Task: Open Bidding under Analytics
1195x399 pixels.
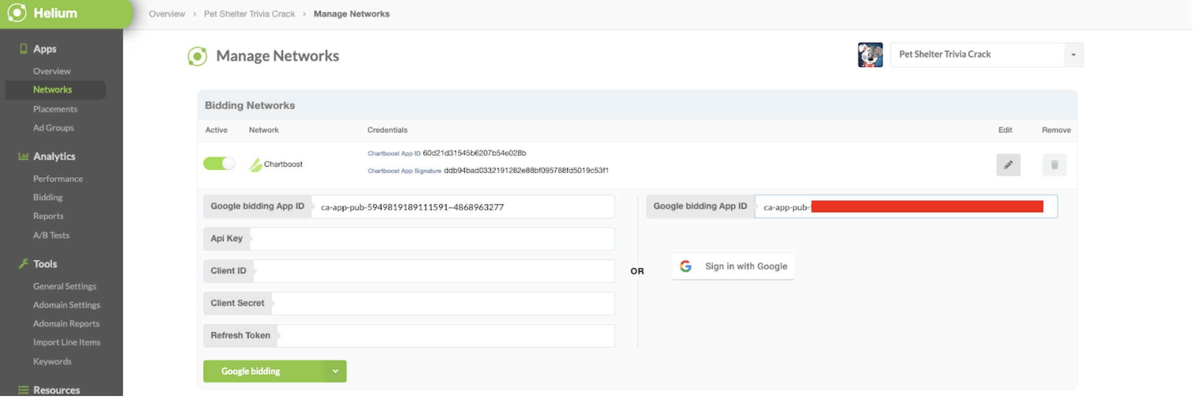Action: click(48, 198)
